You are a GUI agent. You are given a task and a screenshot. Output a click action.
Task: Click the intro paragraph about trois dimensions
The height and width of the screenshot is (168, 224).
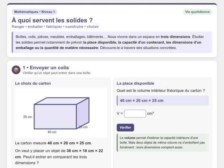point(112,42)
